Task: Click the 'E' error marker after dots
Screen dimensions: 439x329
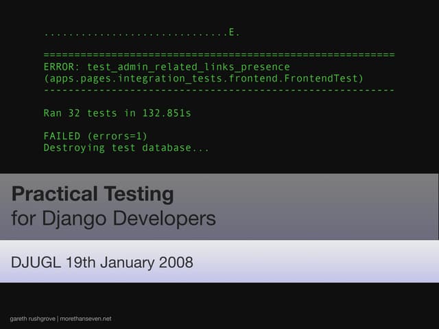Action: (233, 32)
